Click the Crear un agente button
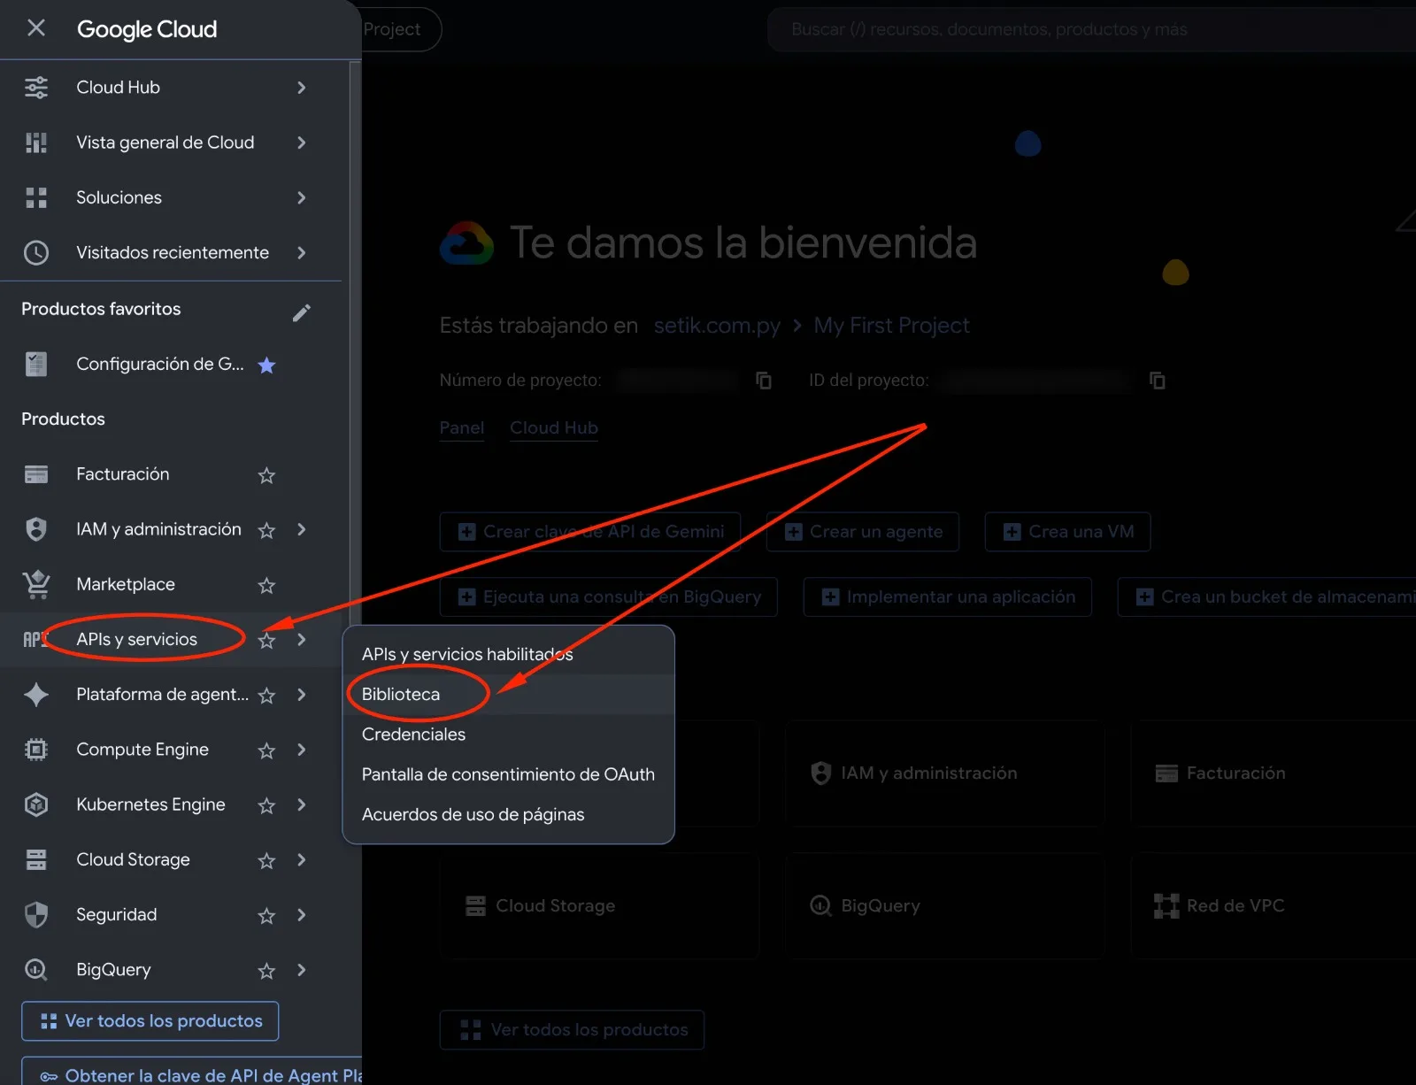 coord(863,532)
